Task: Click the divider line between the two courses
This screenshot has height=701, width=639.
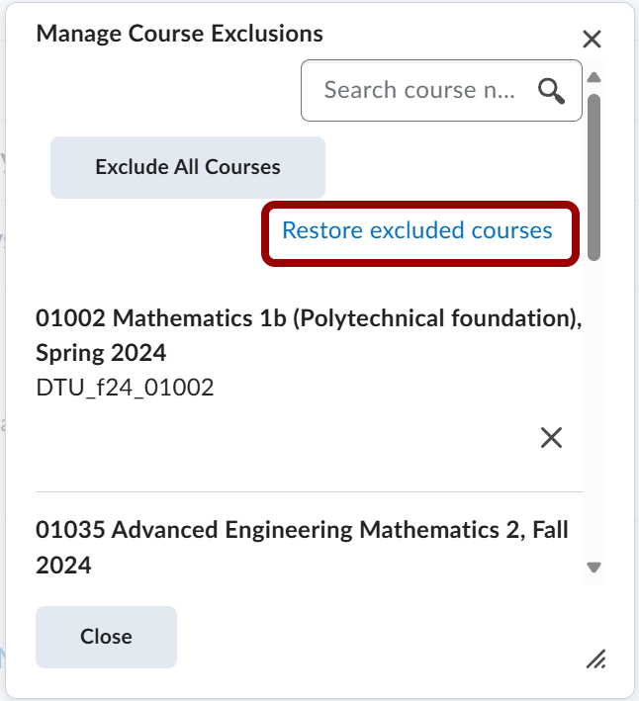Action: point(309,491)
